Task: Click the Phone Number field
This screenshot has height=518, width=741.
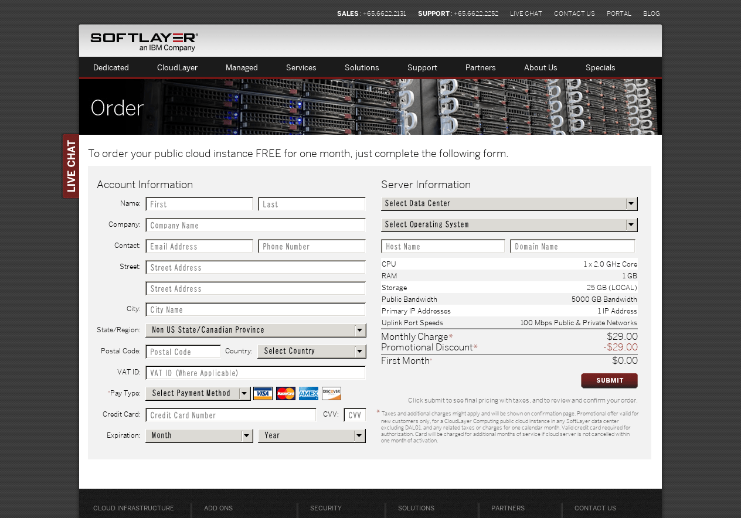Action: pos(312,246)
